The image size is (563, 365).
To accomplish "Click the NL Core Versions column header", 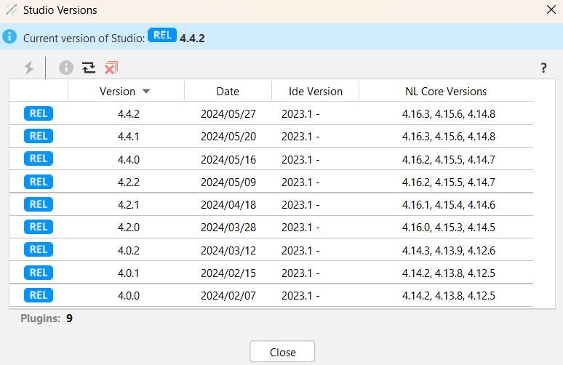I will pos(446,92).
